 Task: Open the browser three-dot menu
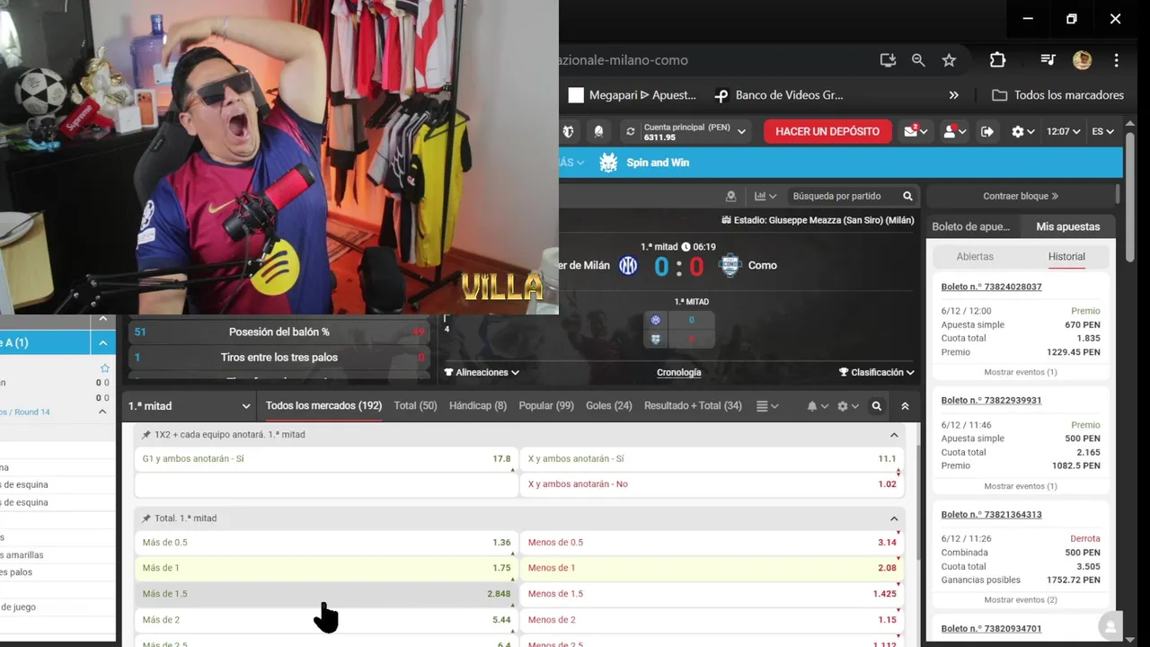coord(1116,60)
